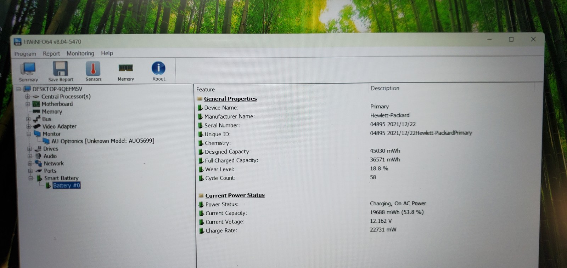Viewport: 567px width, 268px height.
Task: Select the Battery #0 tree item
Action: tap(67, 186)
